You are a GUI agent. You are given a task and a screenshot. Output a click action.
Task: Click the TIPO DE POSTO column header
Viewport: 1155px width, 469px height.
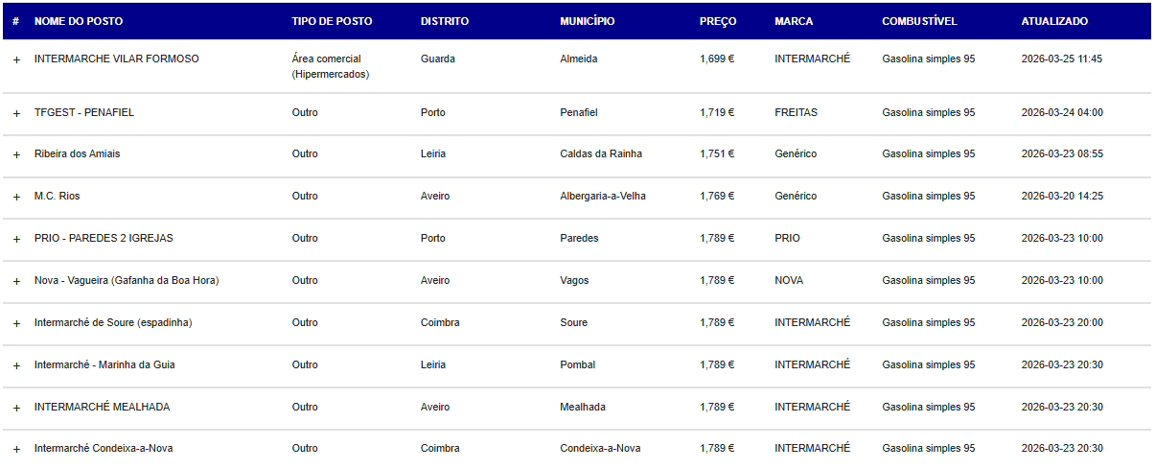coord(332,21)
